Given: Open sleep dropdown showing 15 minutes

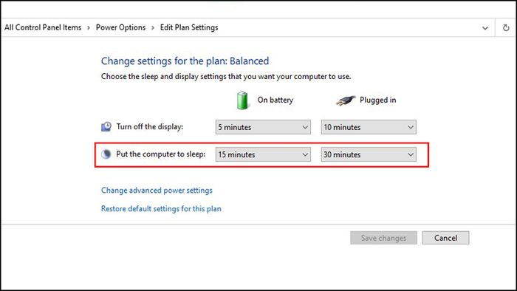Looking at the screenshot, I should click(x=263, y=154).
